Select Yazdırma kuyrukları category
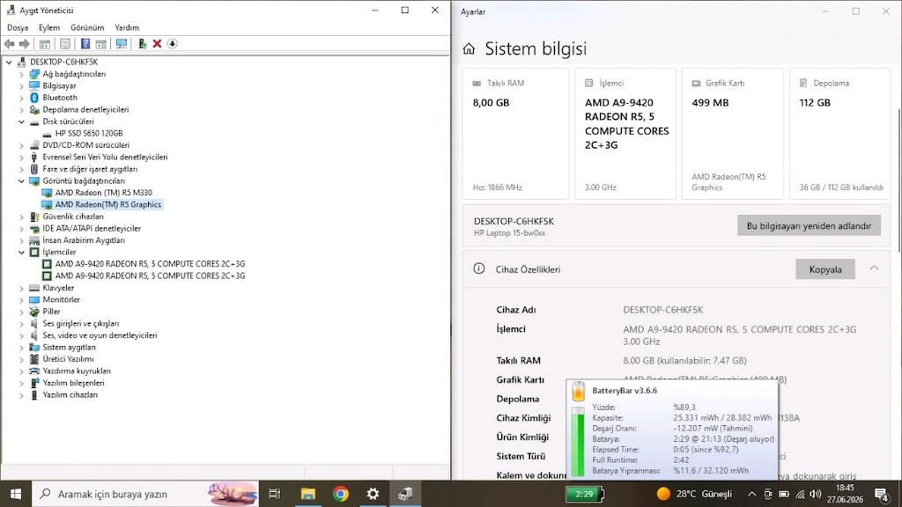This screenshot has height=507, width=902. (77, 371)
